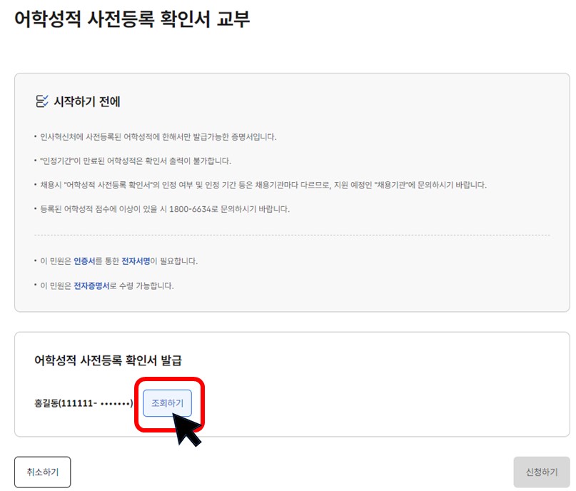
Task: Open the 인증서 link
Action: (84, 261)
